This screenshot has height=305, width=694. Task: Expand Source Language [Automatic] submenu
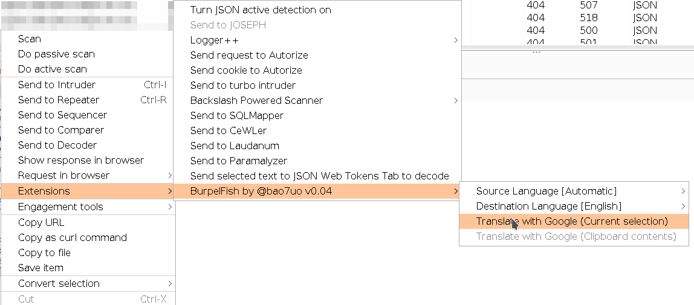574,191
